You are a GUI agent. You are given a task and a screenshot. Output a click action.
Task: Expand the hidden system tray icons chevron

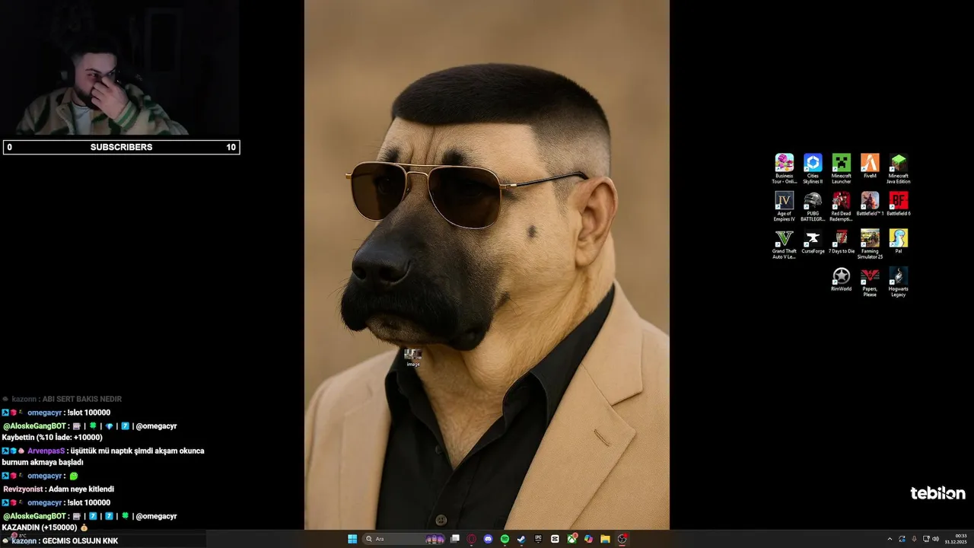(890, 539)
